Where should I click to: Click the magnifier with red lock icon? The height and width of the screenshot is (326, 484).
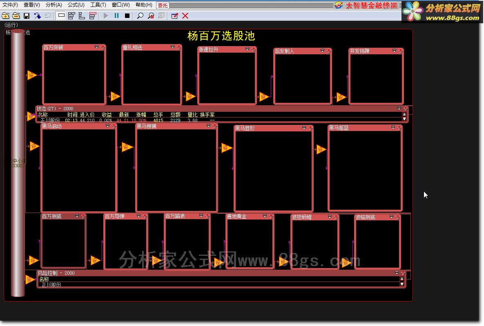(x=151, y=16)
